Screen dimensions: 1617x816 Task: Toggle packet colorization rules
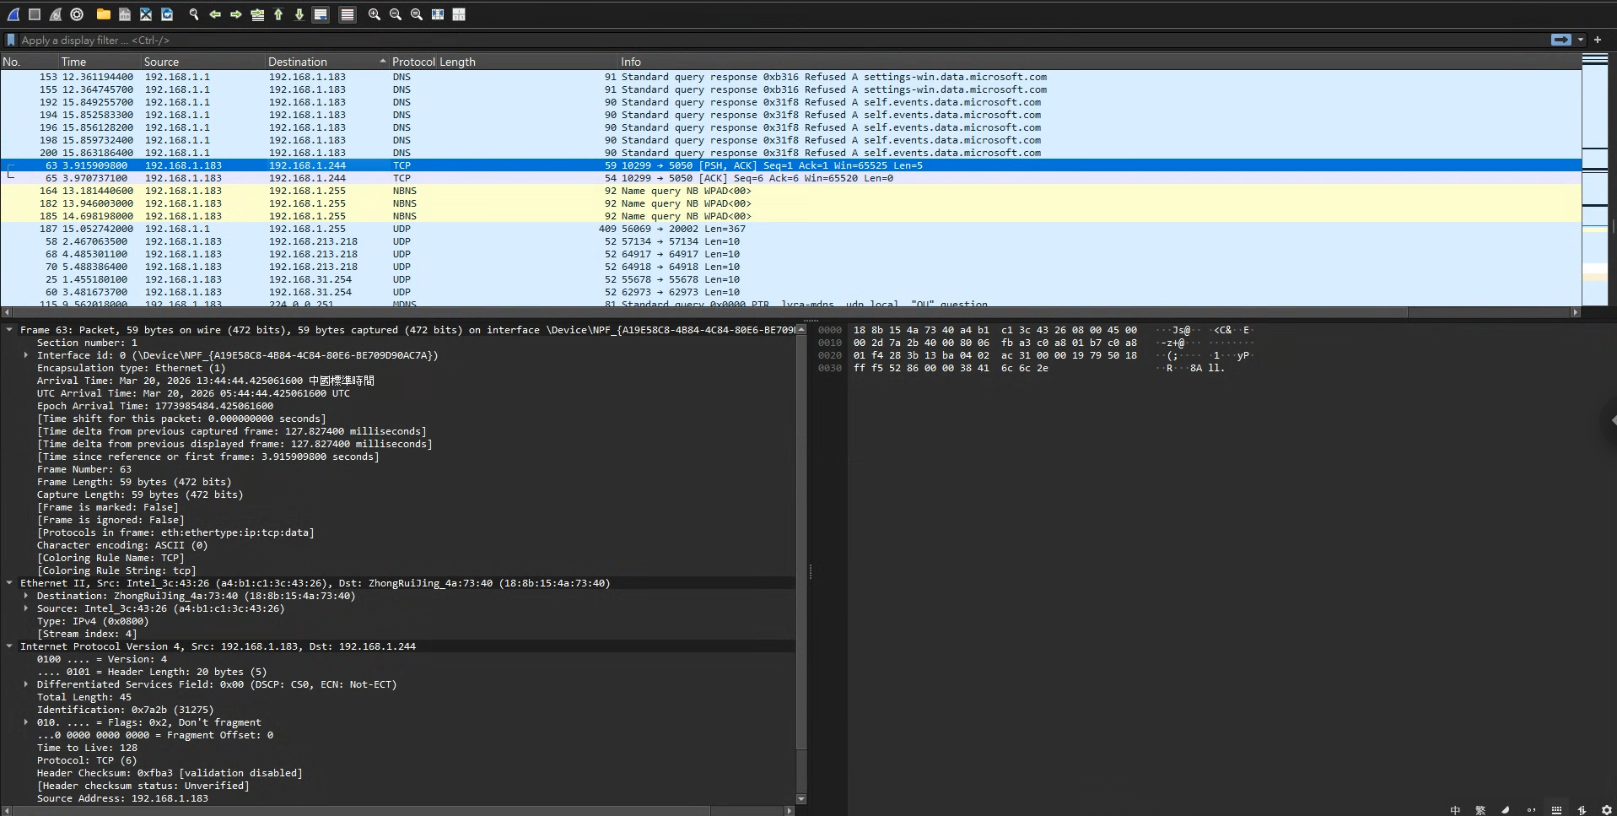point(347,14)
